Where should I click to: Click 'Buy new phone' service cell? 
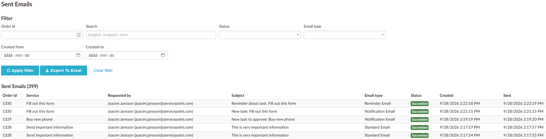click(39, 119)
